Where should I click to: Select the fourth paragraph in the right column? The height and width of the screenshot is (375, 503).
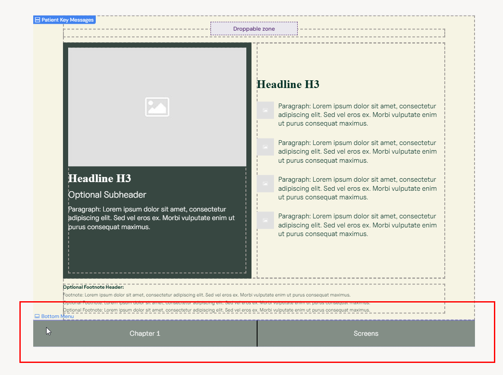[x=357, y=225]
